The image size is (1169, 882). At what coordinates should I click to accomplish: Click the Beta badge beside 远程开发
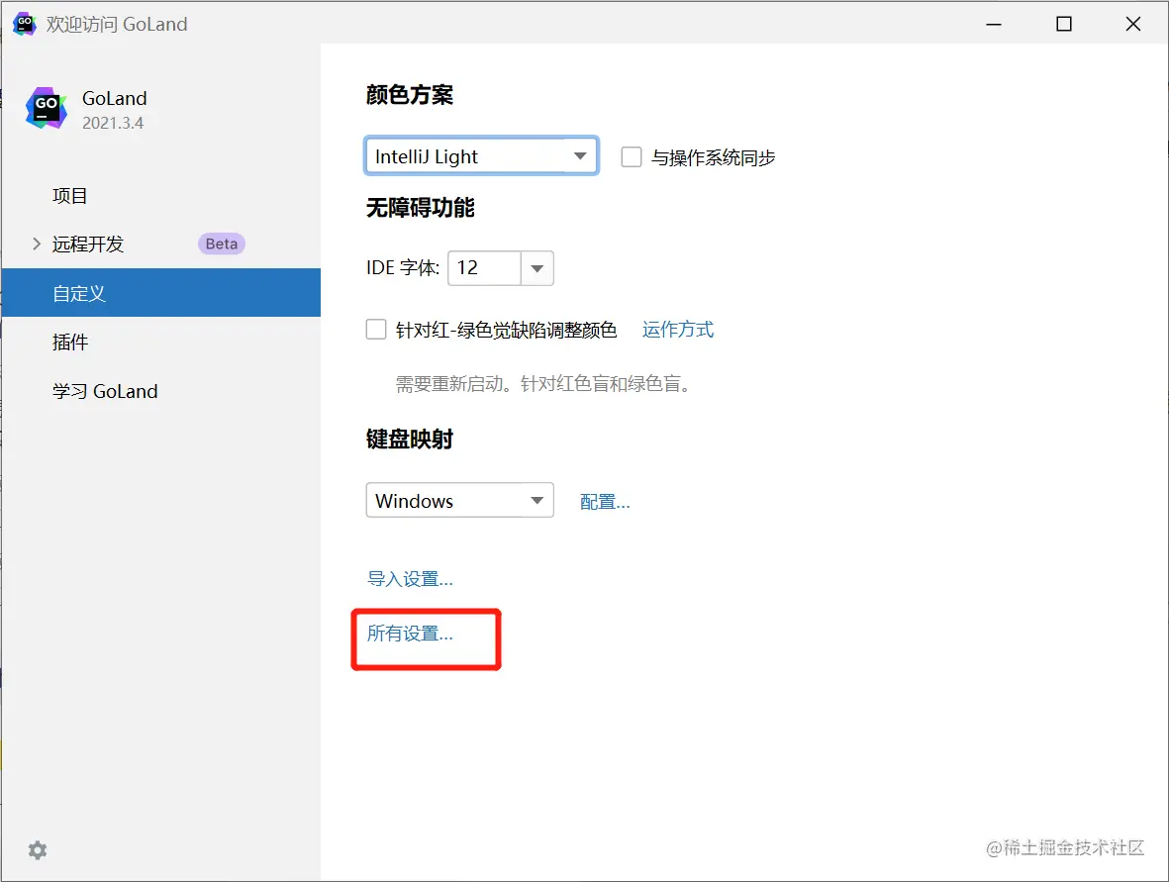point(222,244)
